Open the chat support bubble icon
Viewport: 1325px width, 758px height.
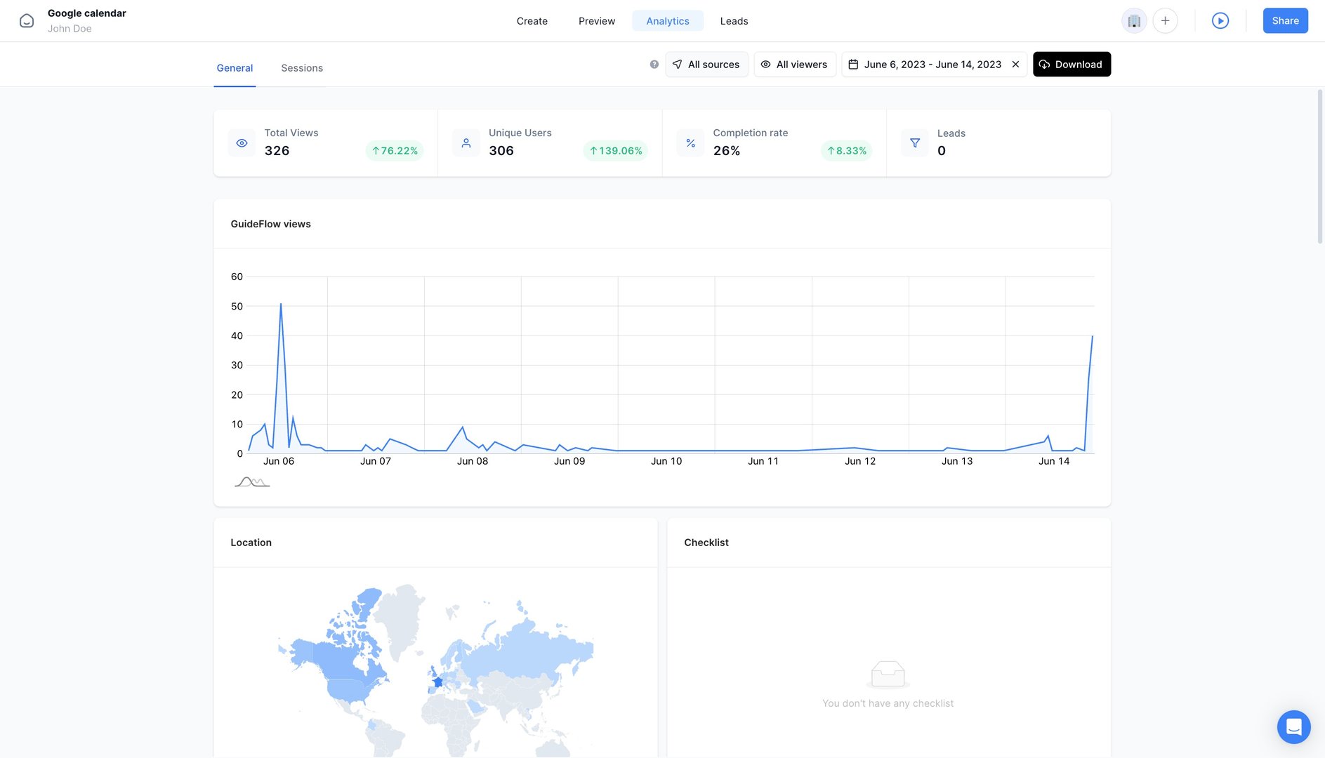tap(1293, 727)
